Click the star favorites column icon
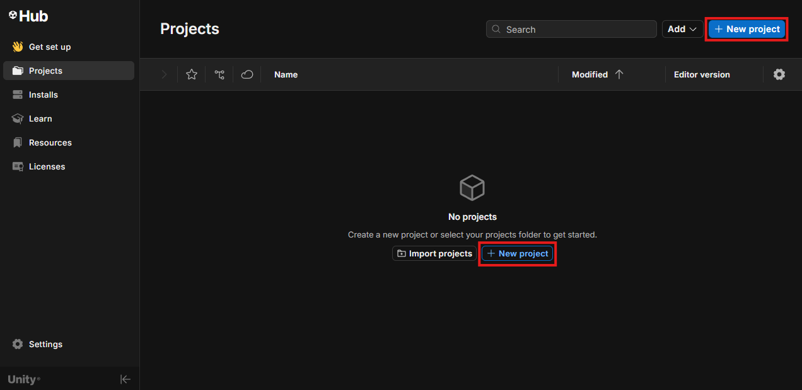 point(192,74)
